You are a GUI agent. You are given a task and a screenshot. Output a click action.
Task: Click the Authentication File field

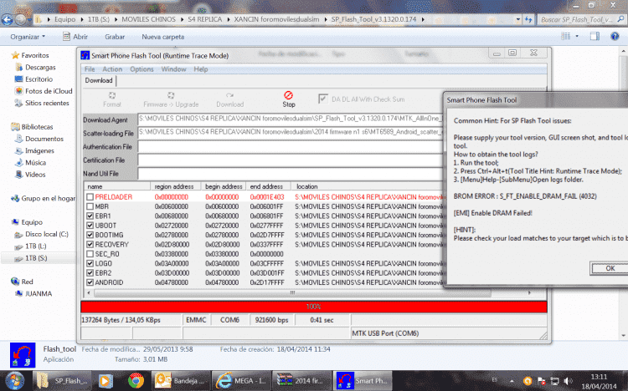point(291,147)
